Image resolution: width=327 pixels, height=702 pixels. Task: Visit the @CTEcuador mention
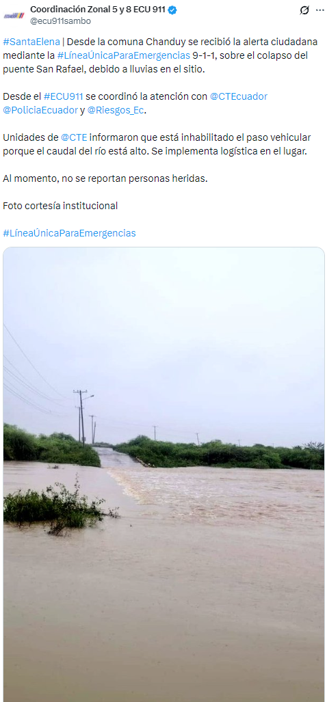click(x=239, y=96)
